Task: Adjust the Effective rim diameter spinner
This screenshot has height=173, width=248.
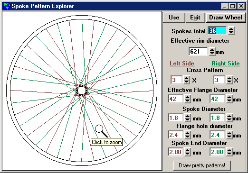Action: [x=212, y=51]
